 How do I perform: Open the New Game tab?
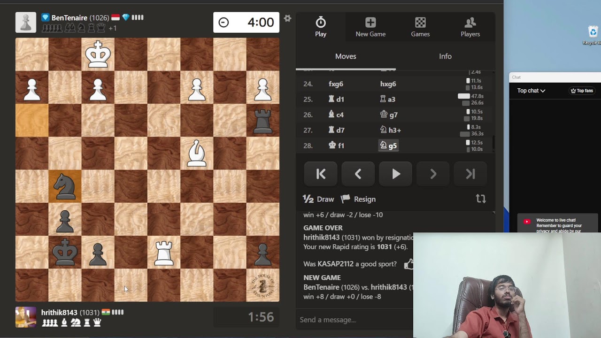tap(370, 27)
